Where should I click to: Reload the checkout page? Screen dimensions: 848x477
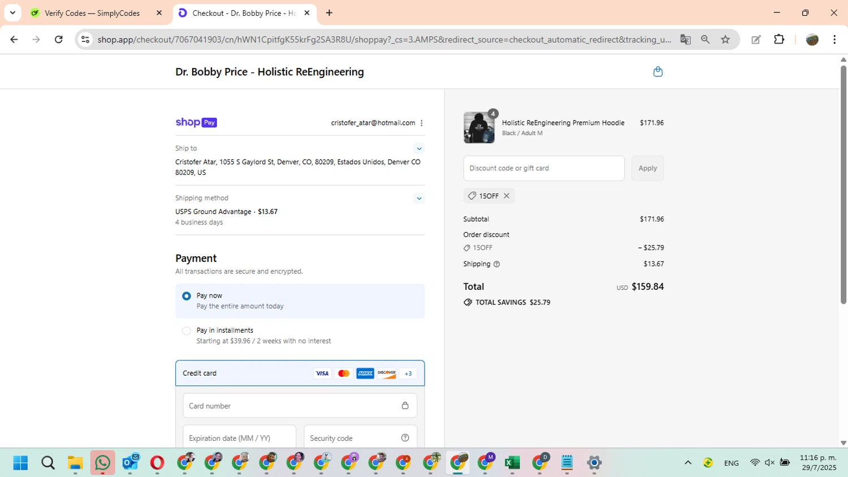tap(59, 40)
